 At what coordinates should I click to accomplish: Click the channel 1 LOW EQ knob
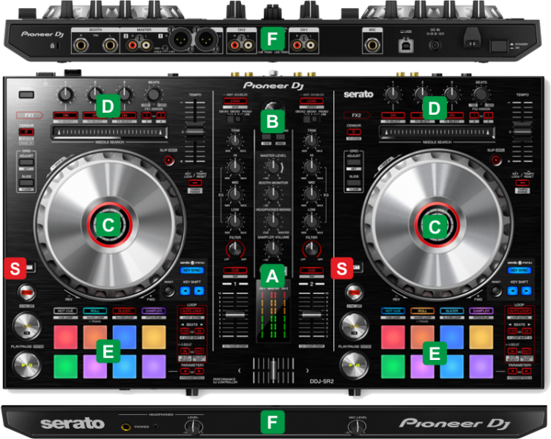234,221
